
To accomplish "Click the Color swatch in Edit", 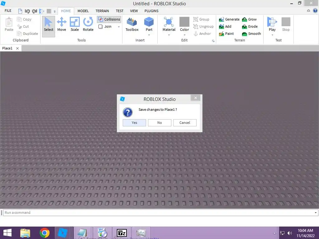I will [x=184, y=22].
